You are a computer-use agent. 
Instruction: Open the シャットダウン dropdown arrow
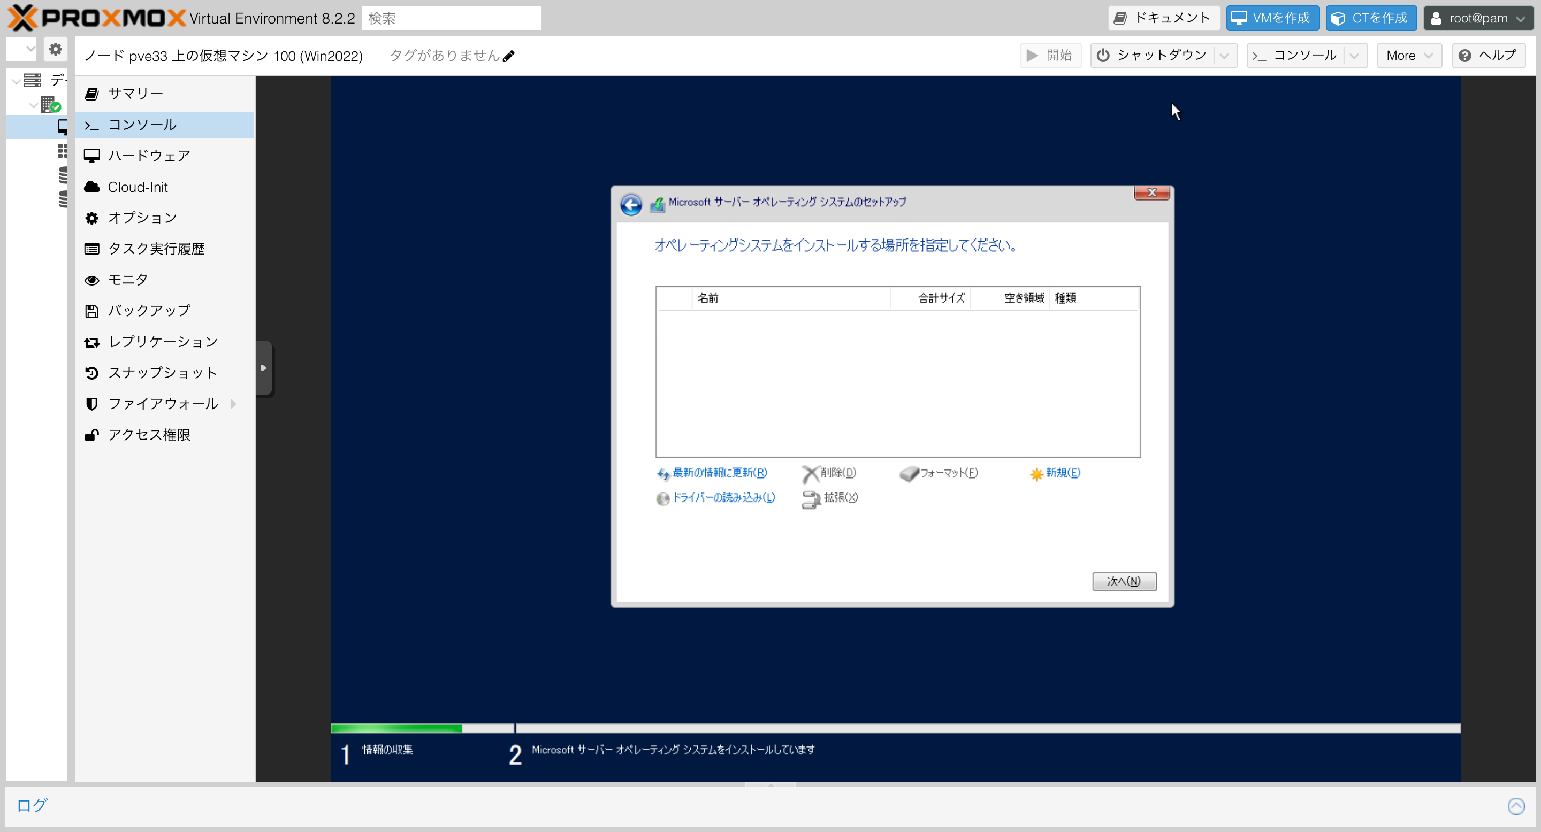[1225, 56]
